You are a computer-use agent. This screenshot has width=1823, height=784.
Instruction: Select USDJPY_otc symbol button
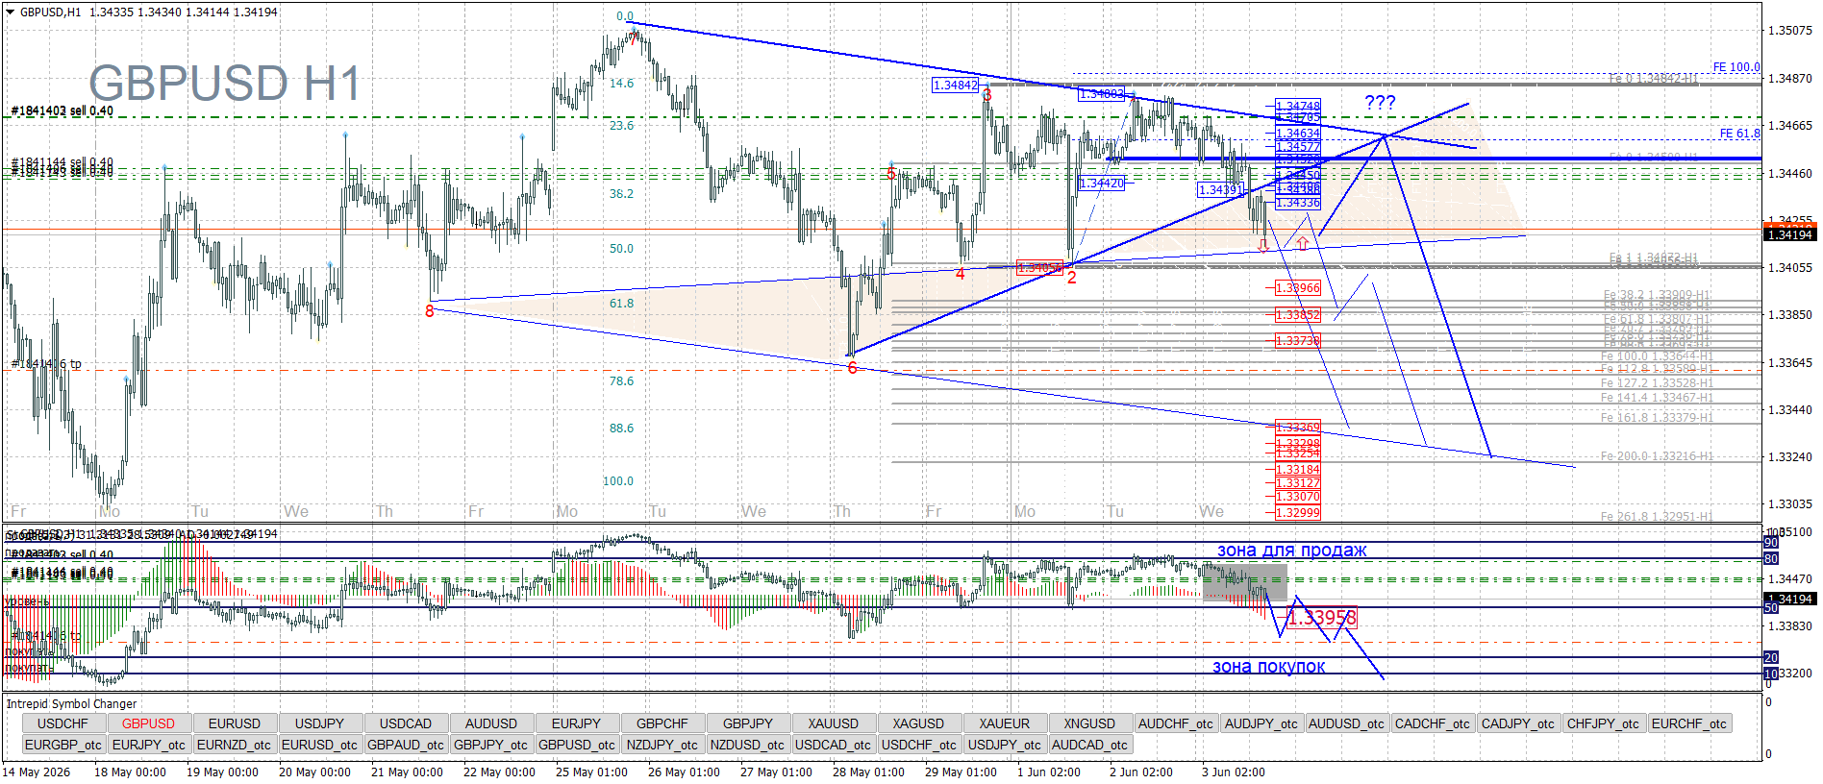1005,745
